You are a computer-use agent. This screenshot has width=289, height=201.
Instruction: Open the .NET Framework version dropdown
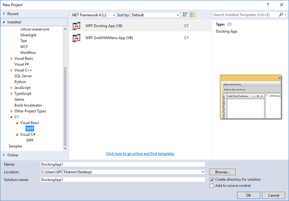click(x=93, y=15)
